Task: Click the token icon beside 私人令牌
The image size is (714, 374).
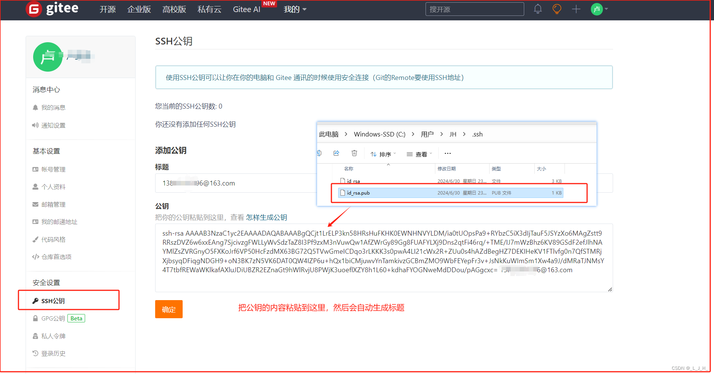Action: [x=35, y=336]
